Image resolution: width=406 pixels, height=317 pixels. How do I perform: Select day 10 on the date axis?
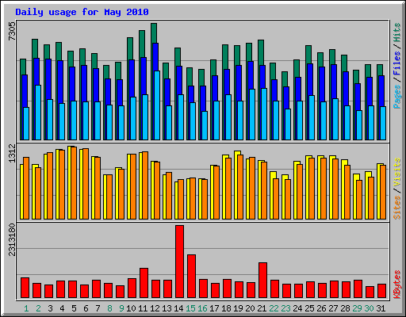(x=131, y=308)
